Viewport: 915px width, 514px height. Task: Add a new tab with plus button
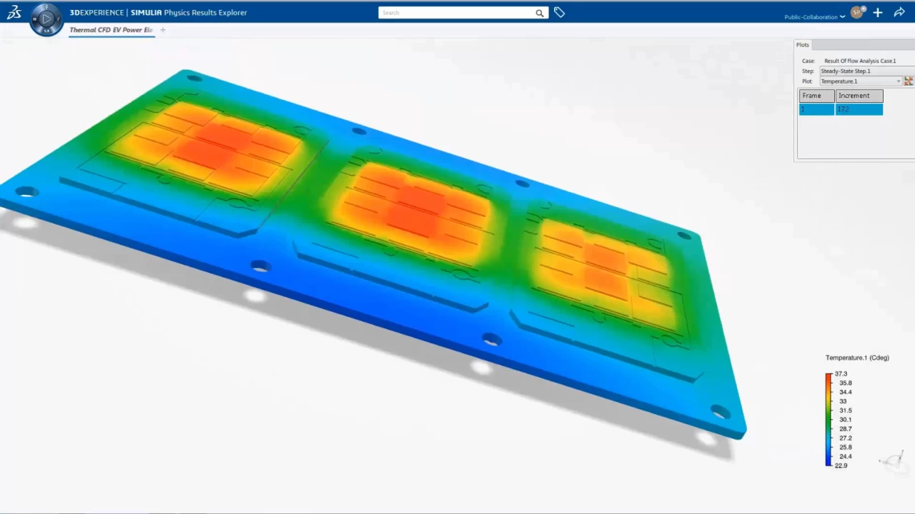[163, 30]
